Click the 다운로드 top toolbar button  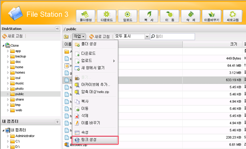106,16
